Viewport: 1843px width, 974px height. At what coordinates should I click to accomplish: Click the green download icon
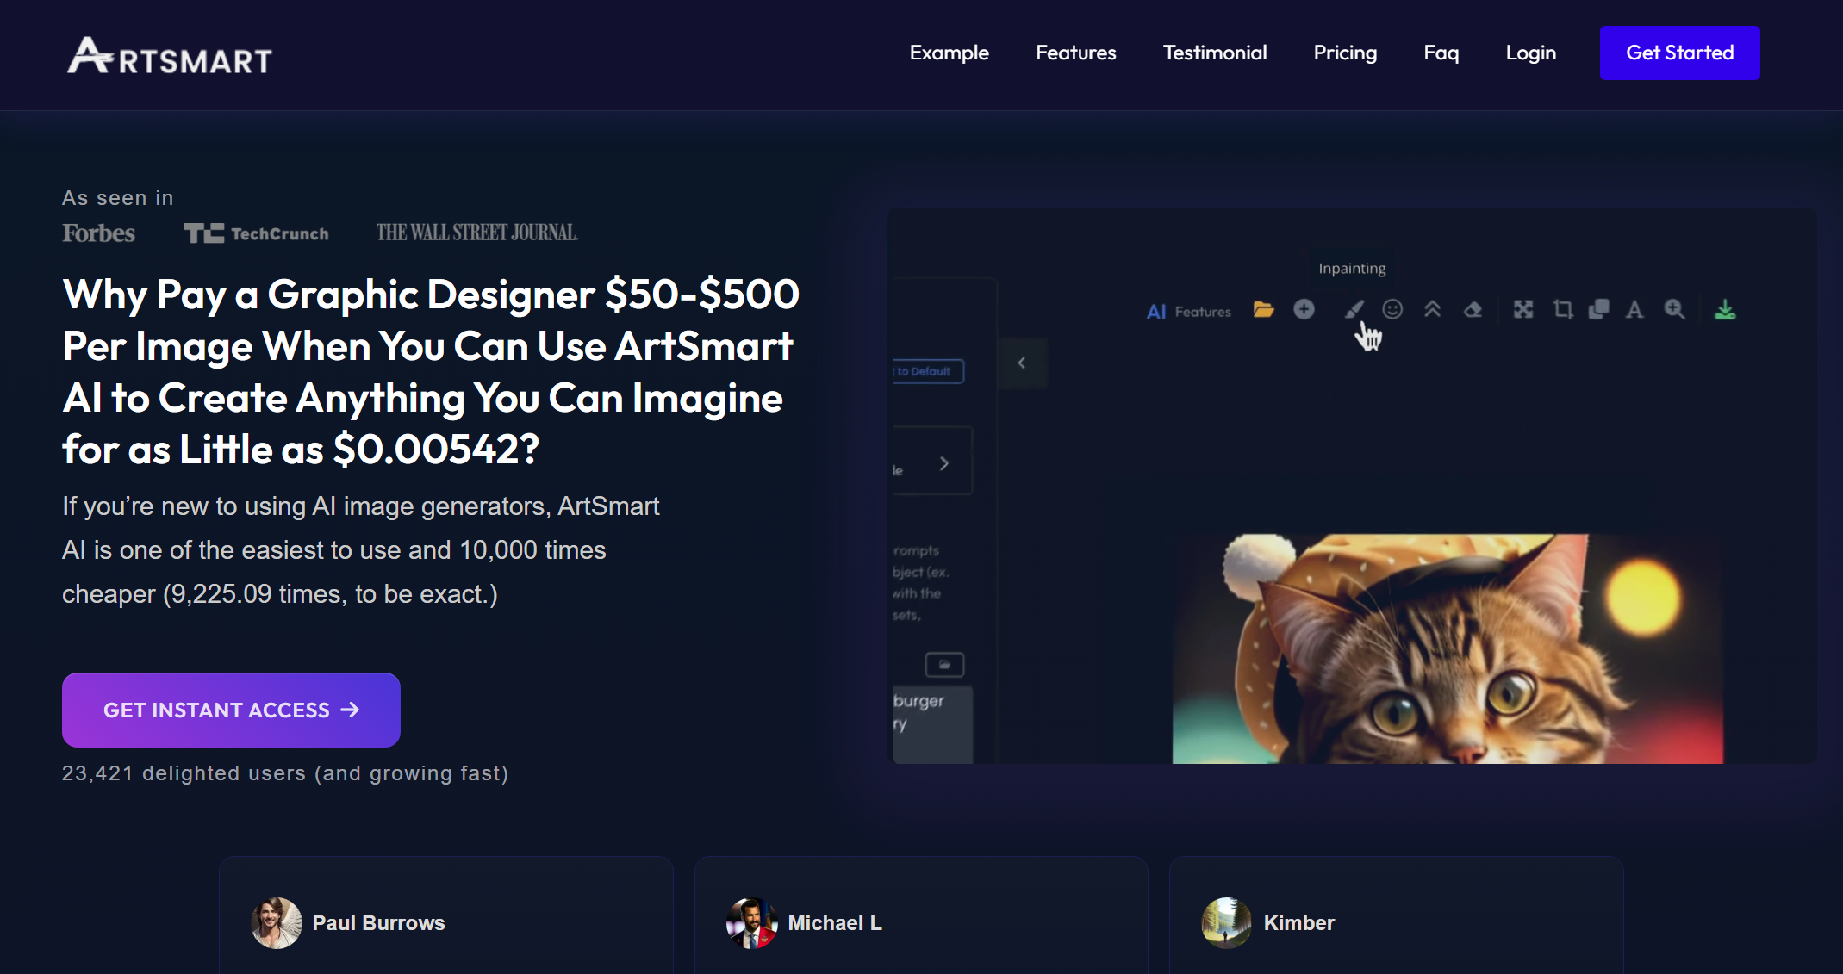(1725, 309)
